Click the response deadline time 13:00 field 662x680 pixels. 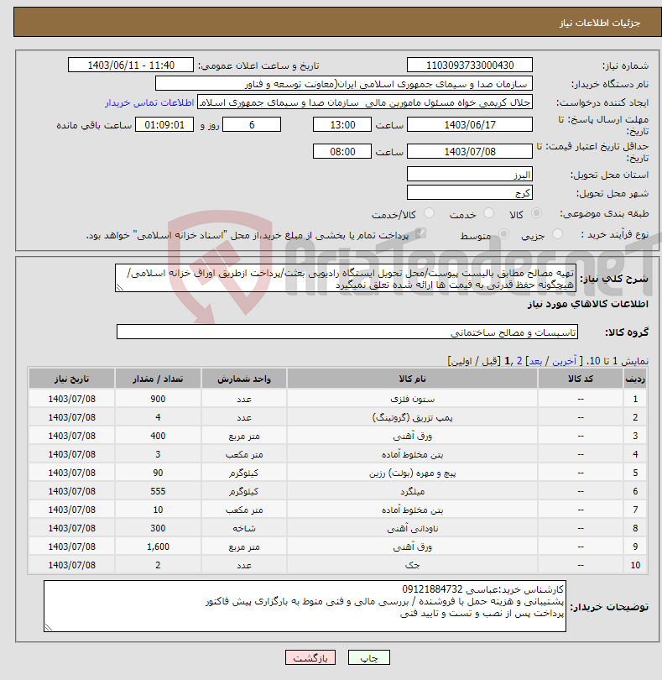pos(342,124)
